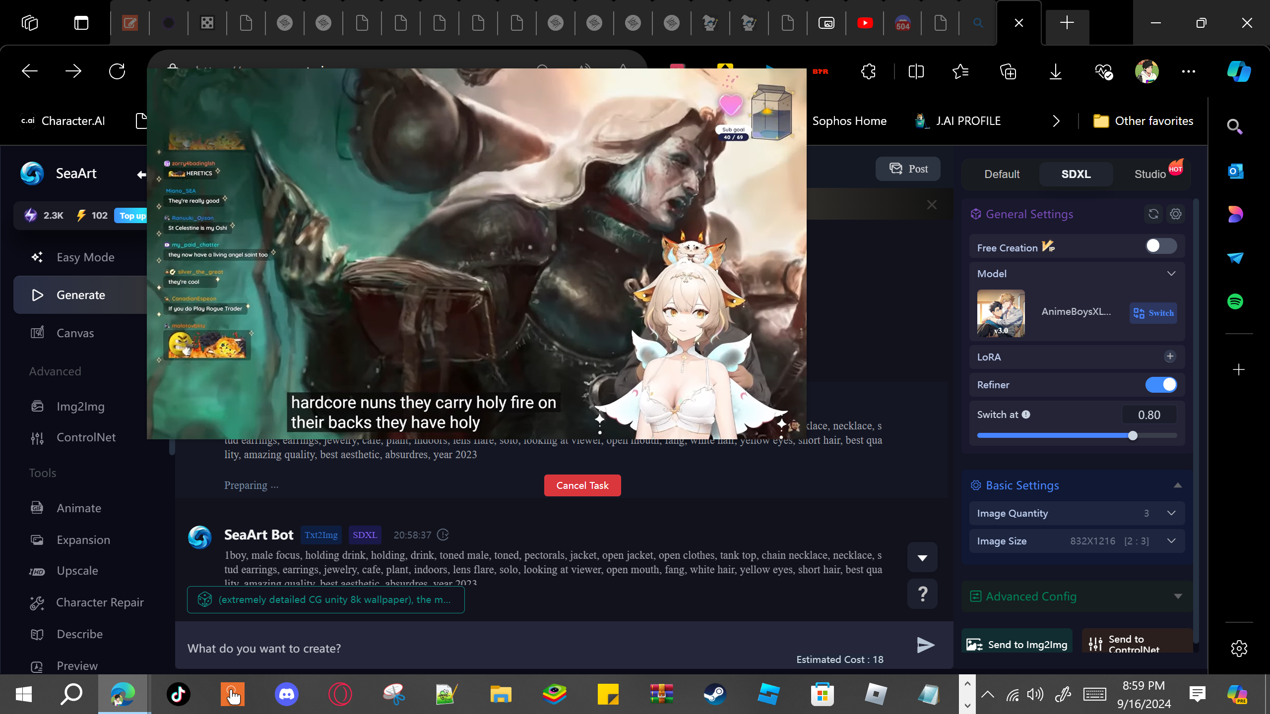Switch to the Default tab

1002,174
